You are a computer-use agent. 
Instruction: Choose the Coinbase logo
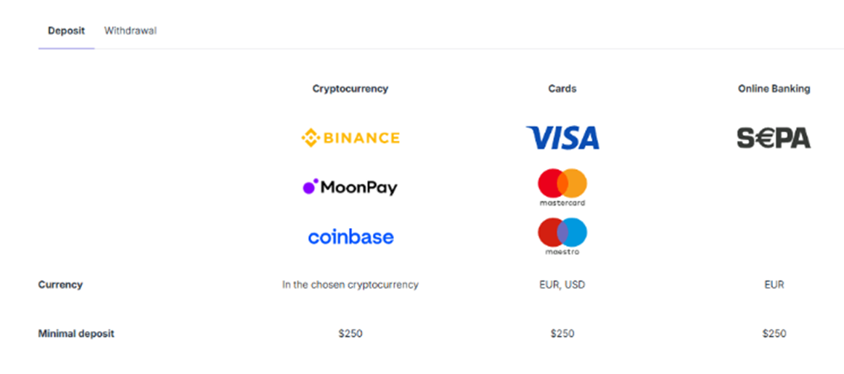click(x=351, y=237)
